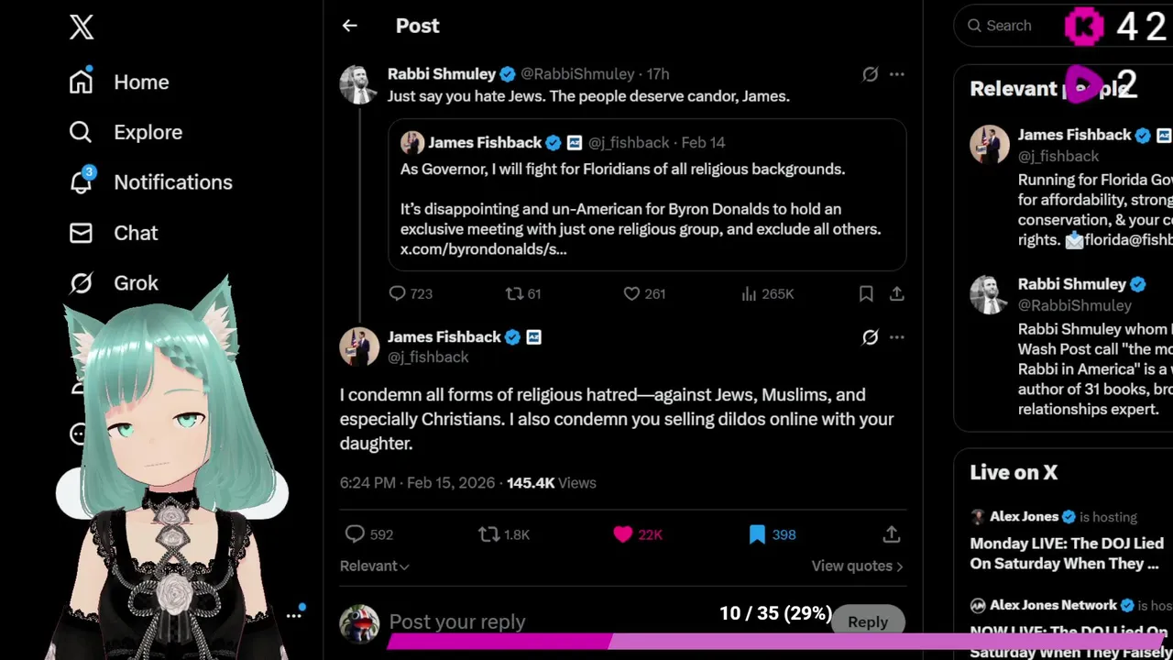Open the @j_fishback profile handle link

428,357
